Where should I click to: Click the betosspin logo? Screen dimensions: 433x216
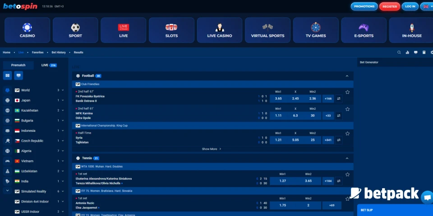click(20, 6)
